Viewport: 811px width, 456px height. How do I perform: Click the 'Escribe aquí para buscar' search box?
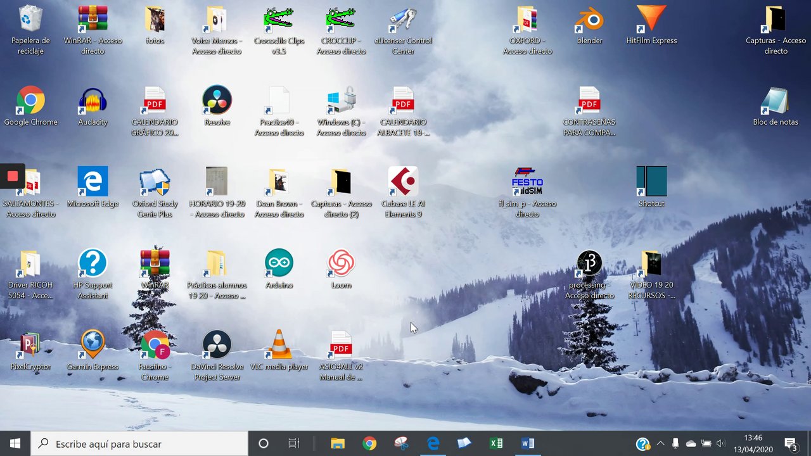point(139,443)
